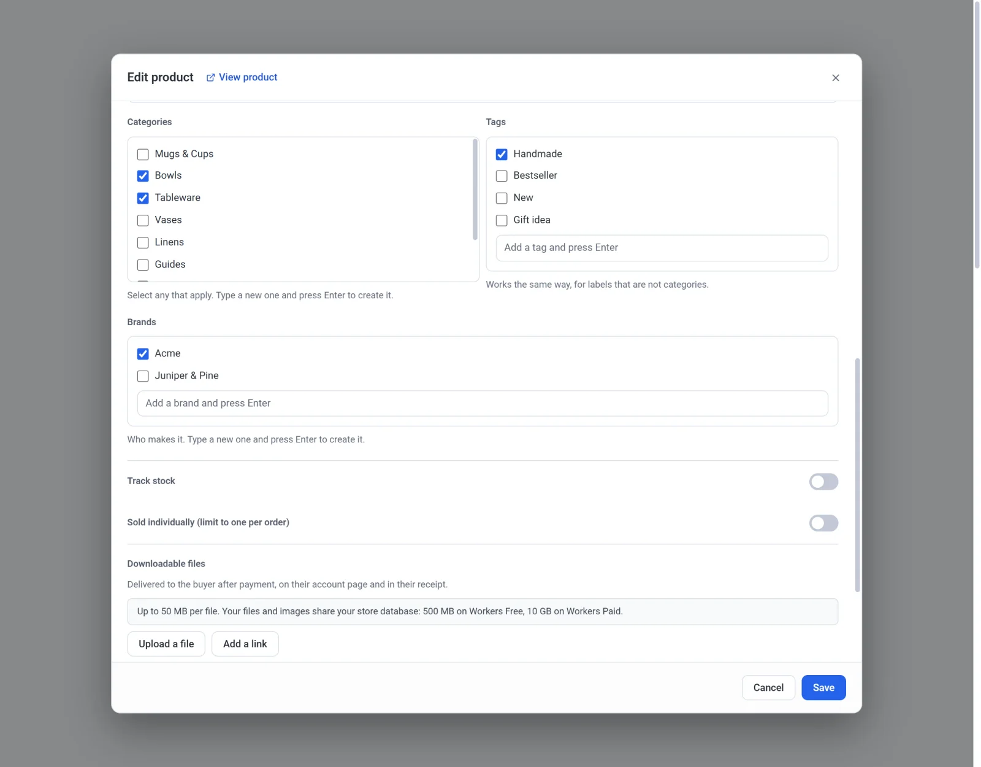Click the Categories list scrollbar
This screenshot has width=981, height=767.
pos(475,190)
